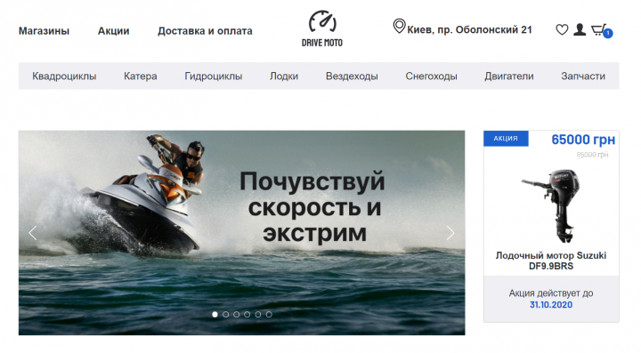This screenshot has height=353, width=641.
Task: Click the crossed-out 85000 грн price
Action: point(592,155)
